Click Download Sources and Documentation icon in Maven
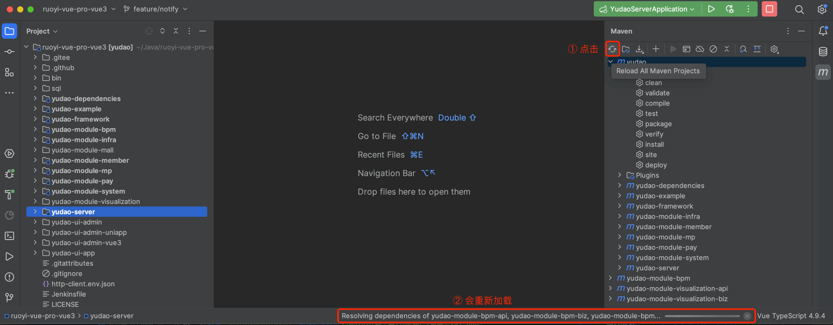This screenshot has height=325, width=833. point(640,49)
